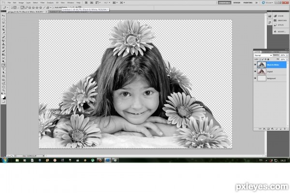Expand the Swatches panel
290x193 pixels.
point(280,20)
